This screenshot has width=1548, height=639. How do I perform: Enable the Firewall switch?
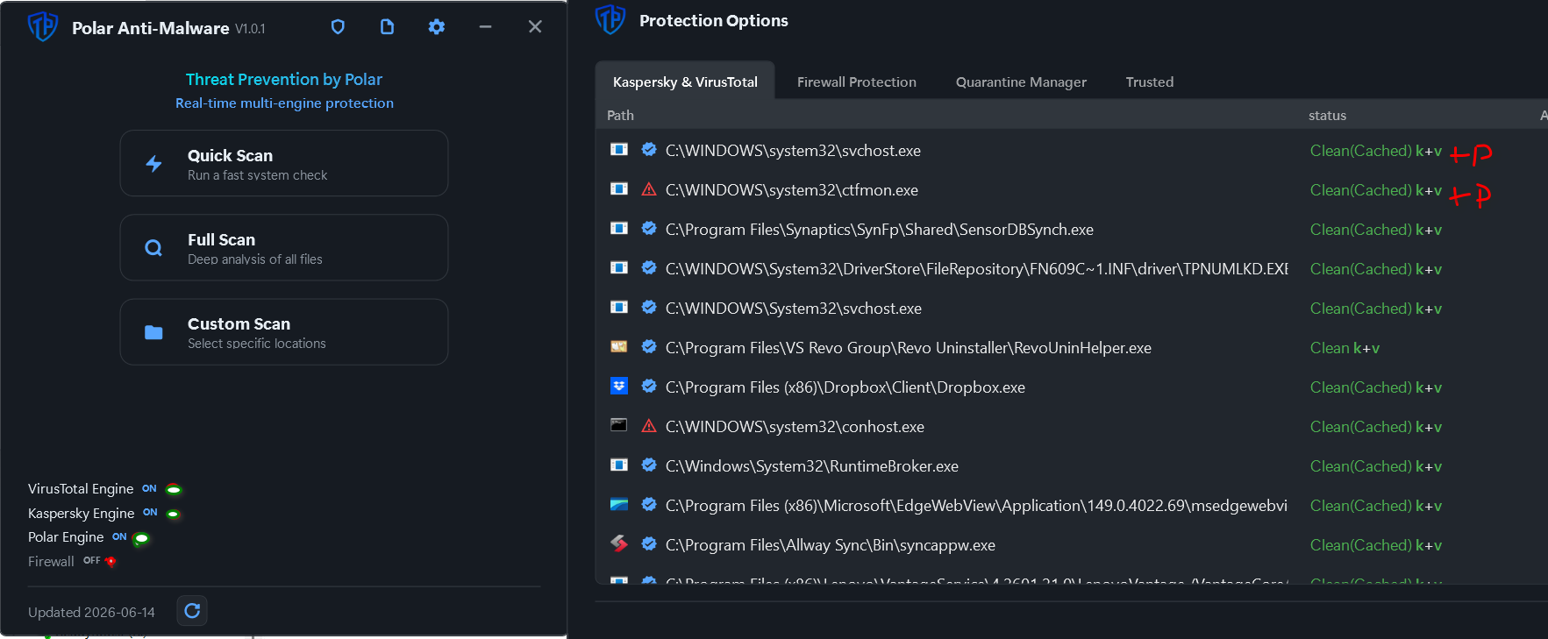tap(111, 562)
